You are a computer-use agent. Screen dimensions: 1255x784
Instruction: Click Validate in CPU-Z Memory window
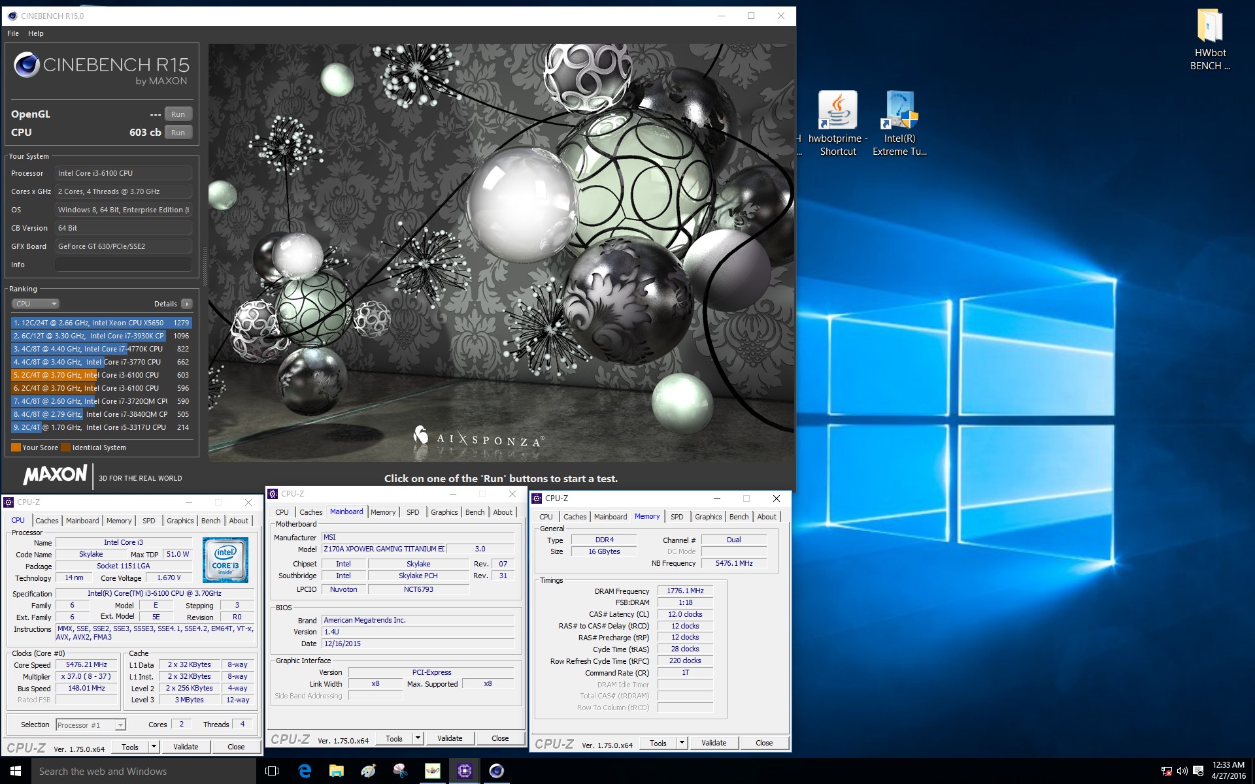(x=714, y=743)
